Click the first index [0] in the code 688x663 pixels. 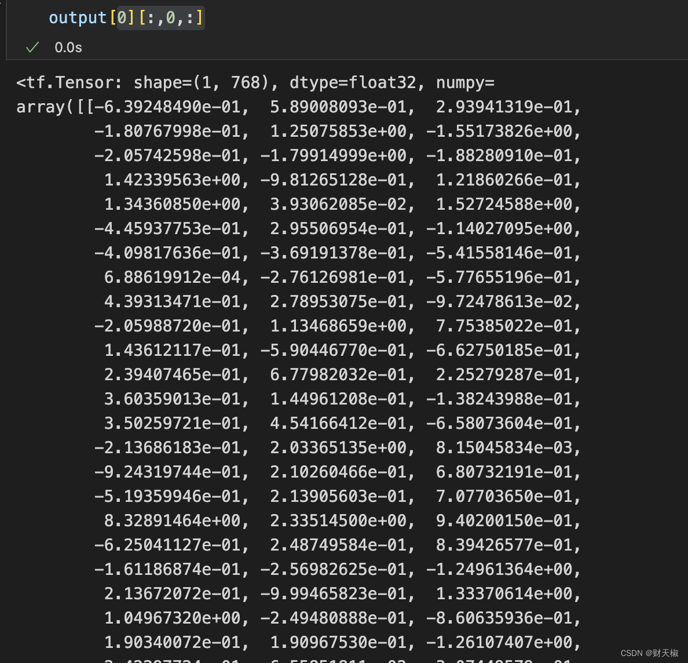(122, 18)
